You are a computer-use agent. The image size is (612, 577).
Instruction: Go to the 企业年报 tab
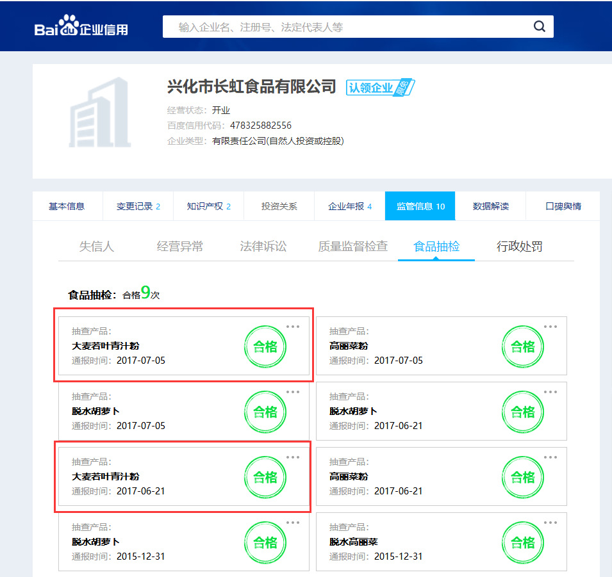tap(350, 206)
